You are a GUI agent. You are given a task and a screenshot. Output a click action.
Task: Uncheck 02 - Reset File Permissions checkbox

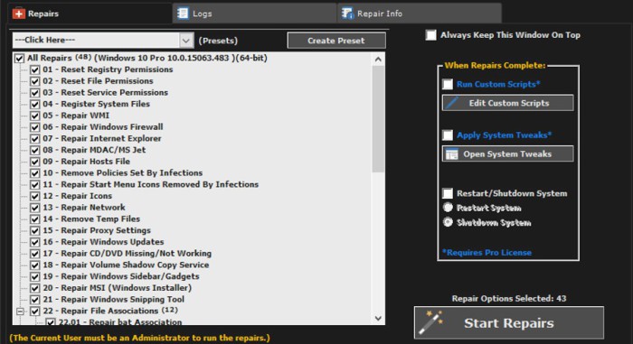35,81
